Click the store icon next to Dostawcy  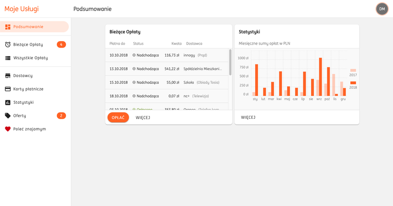coord(8,76)
